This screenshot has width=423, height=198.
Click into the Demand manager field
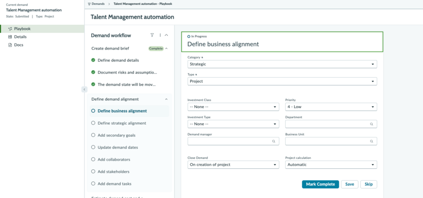click(x=233, y=141)
